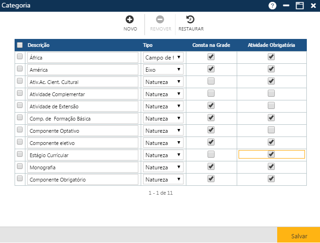Close the Categoria dialog
The height and width of the screenshot is (243, 320).
click(313, 6)
